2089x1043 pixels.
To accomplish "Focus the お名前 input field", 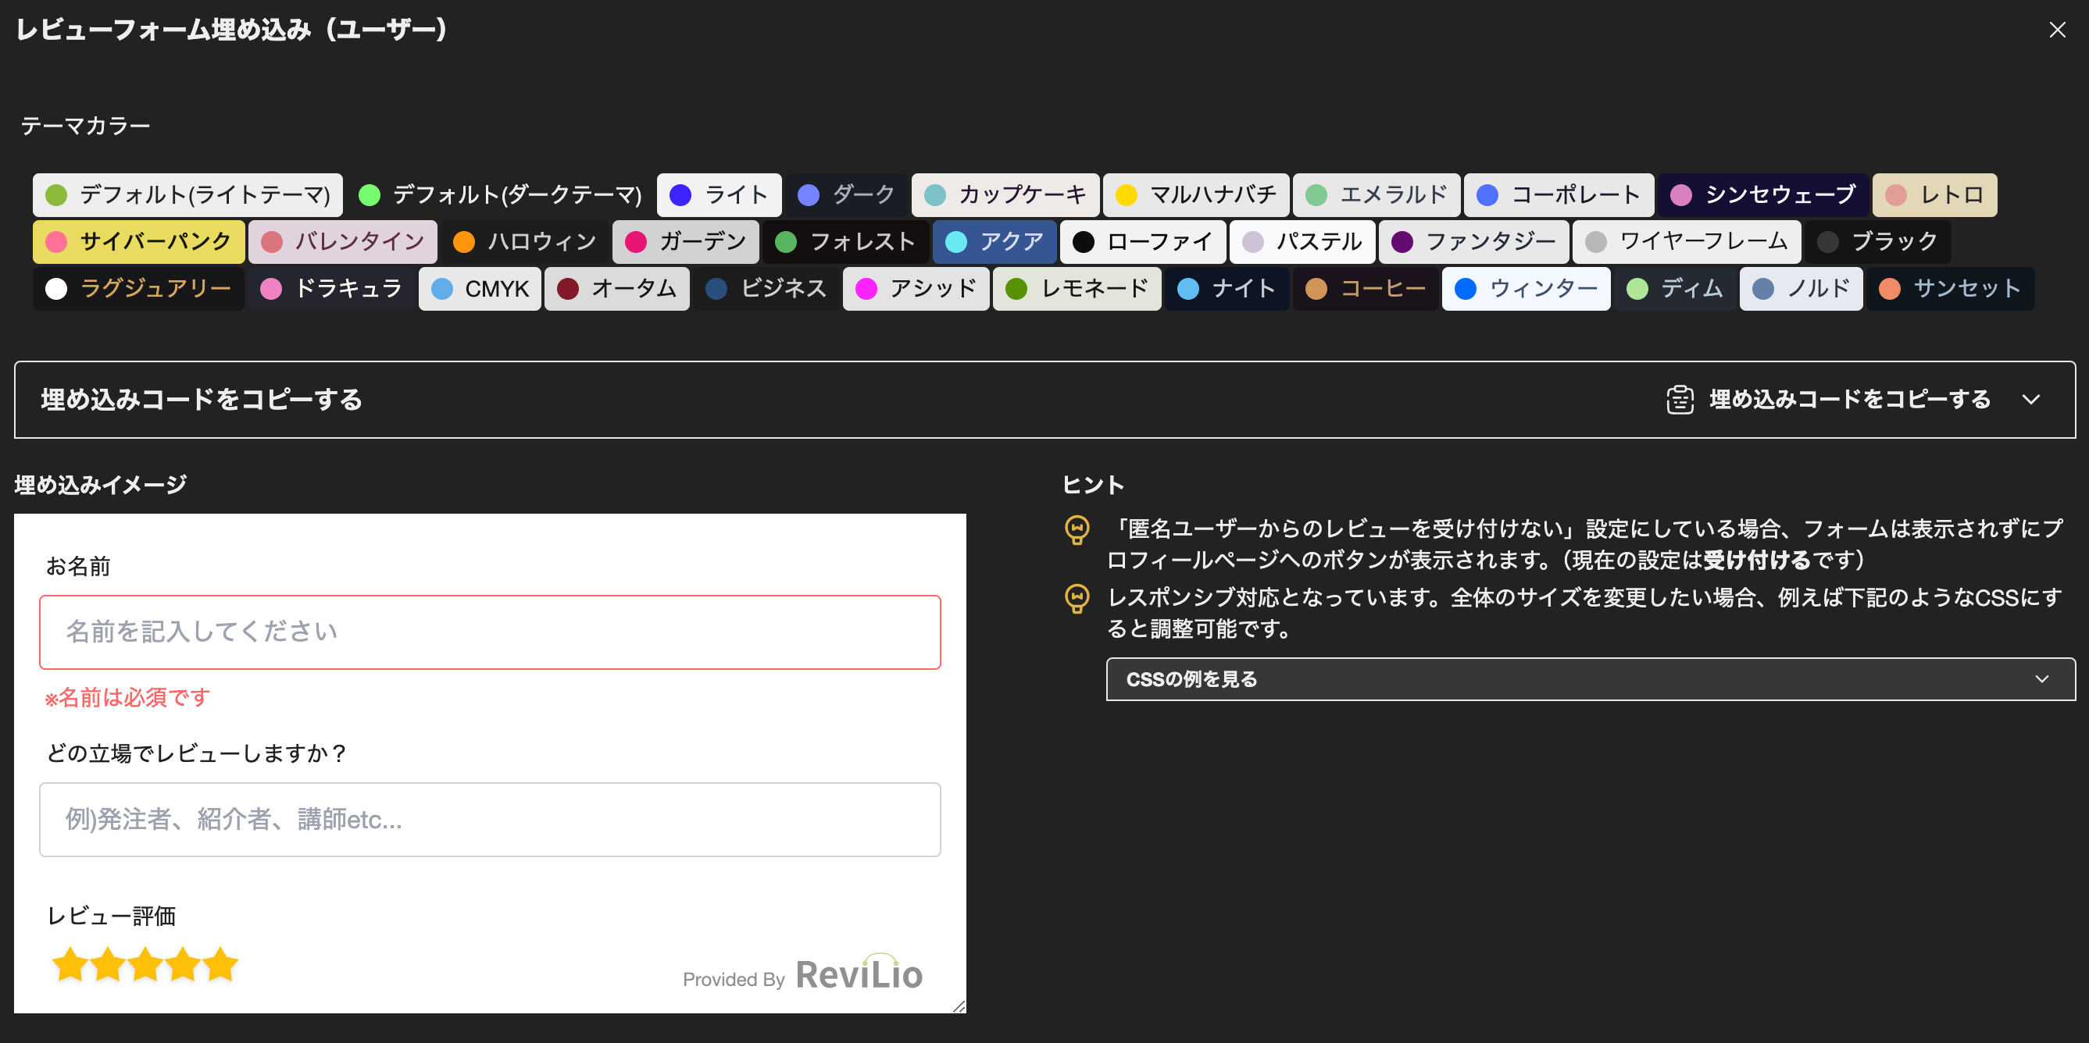I will click(x=490, y=632).
